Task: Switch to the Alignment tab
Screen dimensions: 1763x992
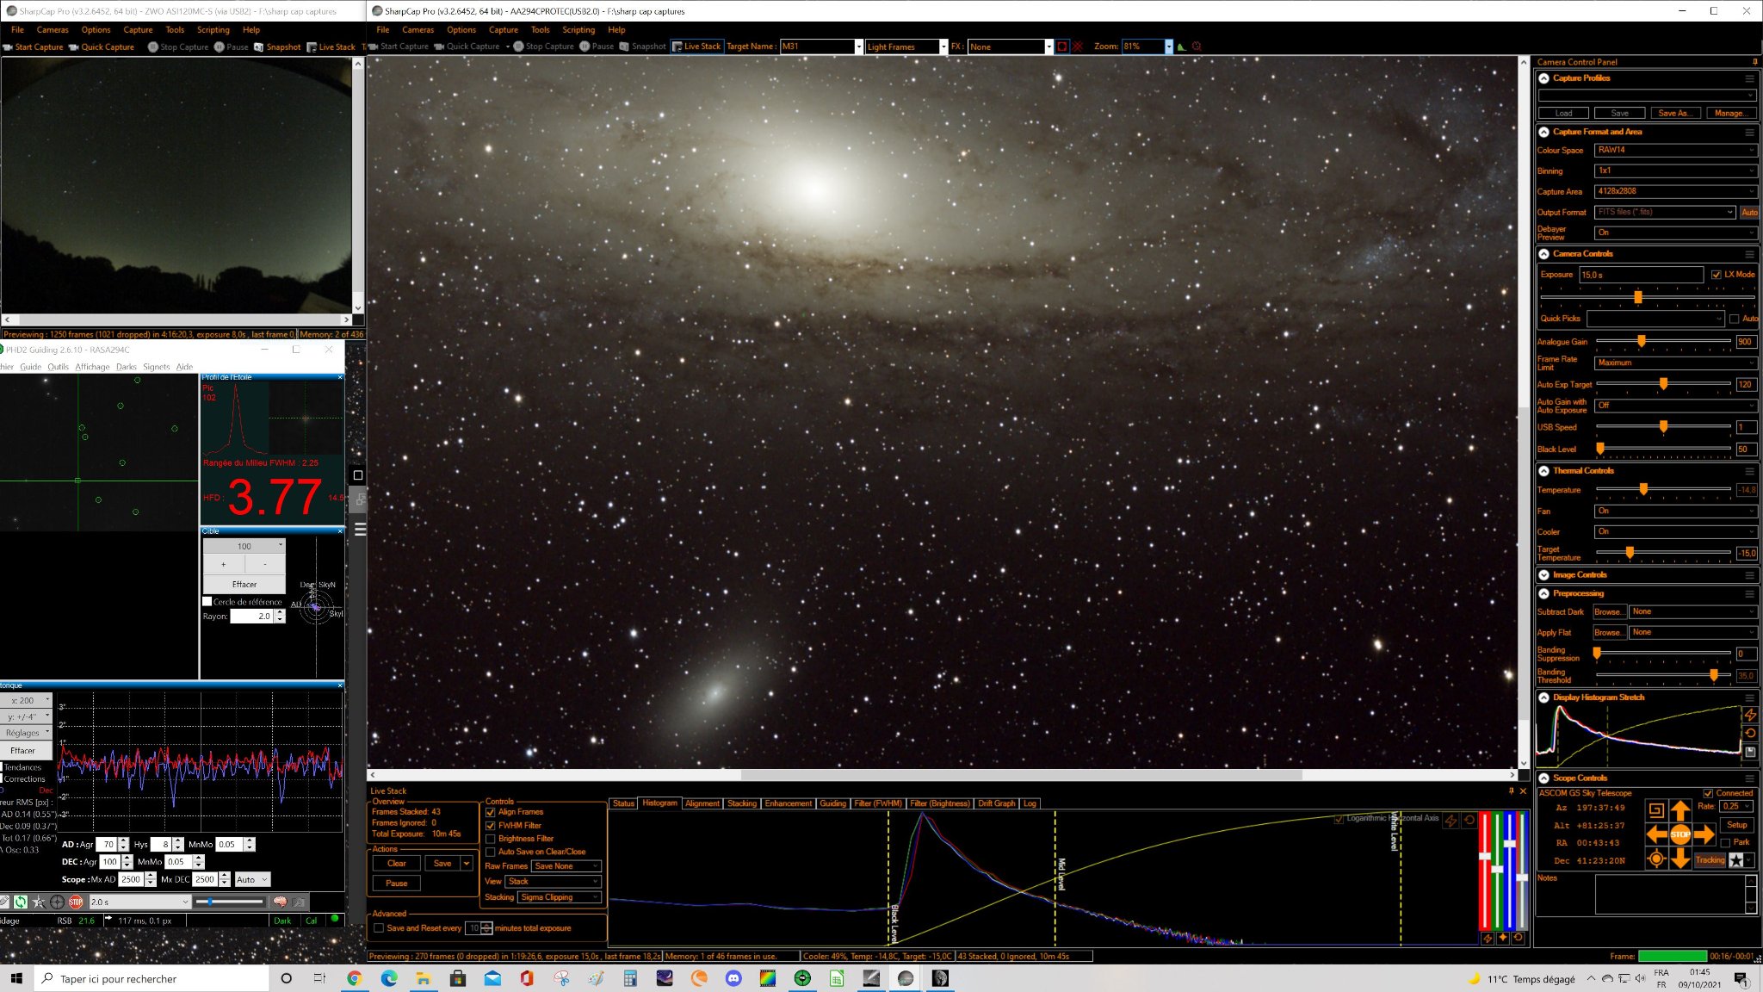Action: 702,803
